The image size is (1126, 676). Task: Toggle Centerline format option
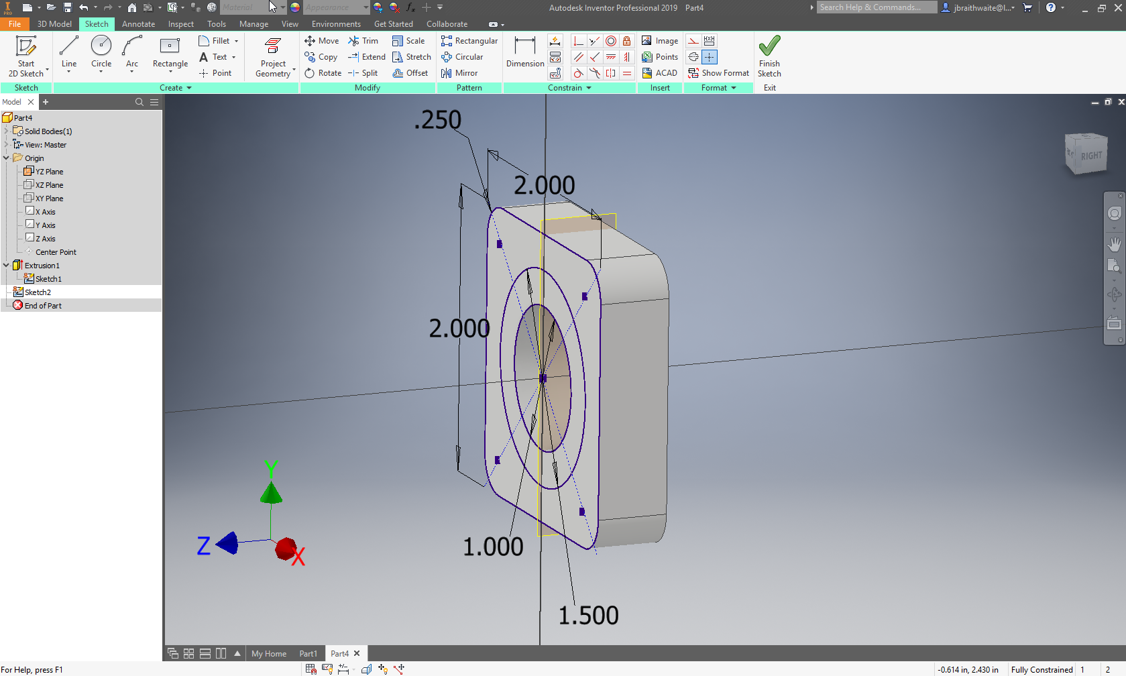(693, 57)
